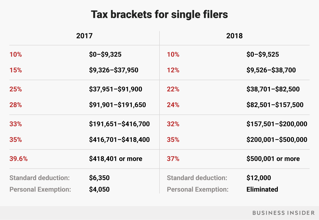Image resolution: width=319 pixels, height=220 pixels.
Task: Select the $82,501–$157,500 bracket range
Action: coord(275,105)
